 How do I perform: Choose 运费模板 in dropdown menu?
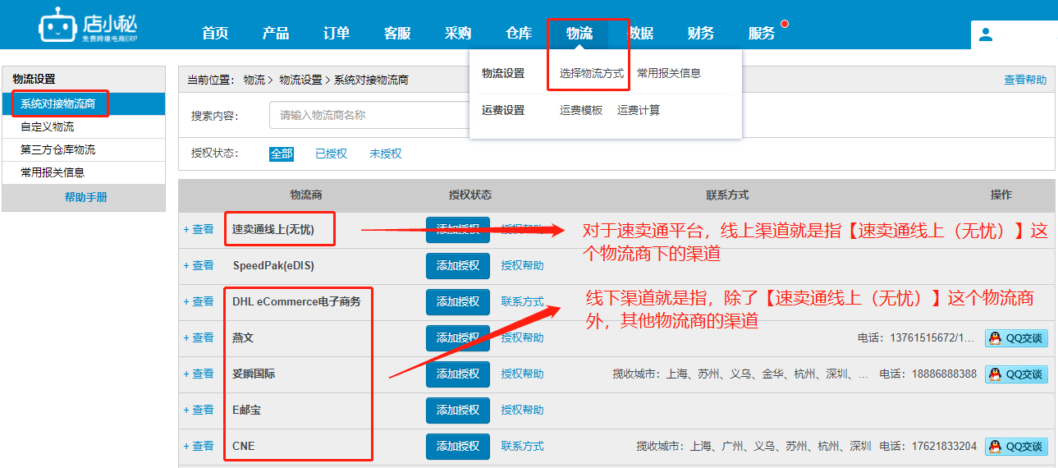581,110
